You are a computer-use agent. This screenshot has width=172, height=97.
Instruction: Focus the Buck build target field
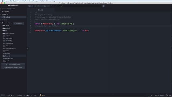click(76, 6)
